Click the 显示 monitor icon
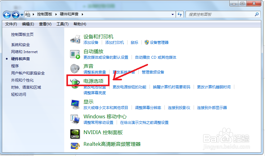The height and width of the screenshot is (156, 265). [x=75, y=104]
